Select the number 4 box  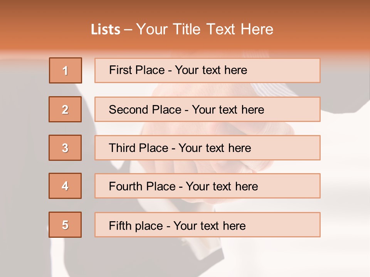click(x=65, y=186)
